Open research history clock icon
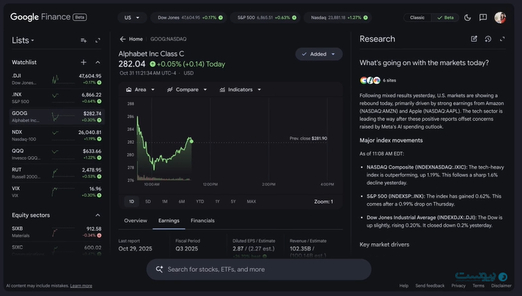The height and width of the screenshot is (296, 522). click(488, 39)
